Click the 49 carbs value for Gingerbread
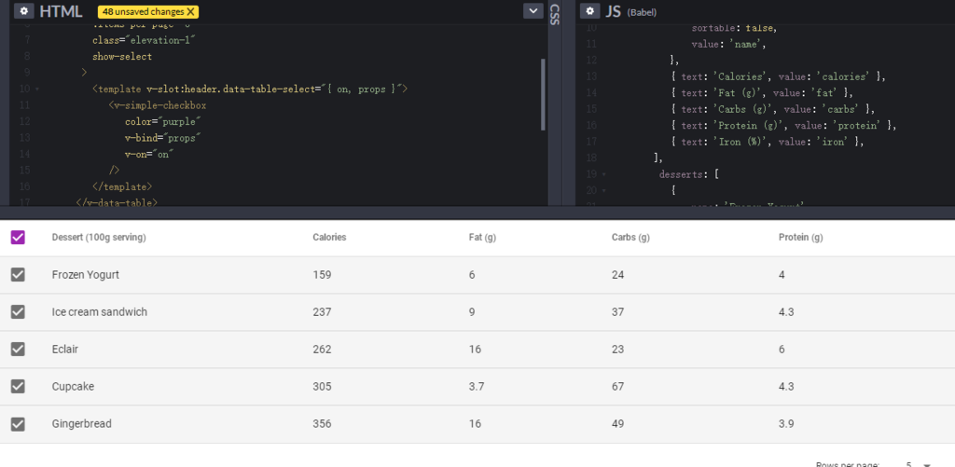The image size is (955, 467). coord(617,424)
